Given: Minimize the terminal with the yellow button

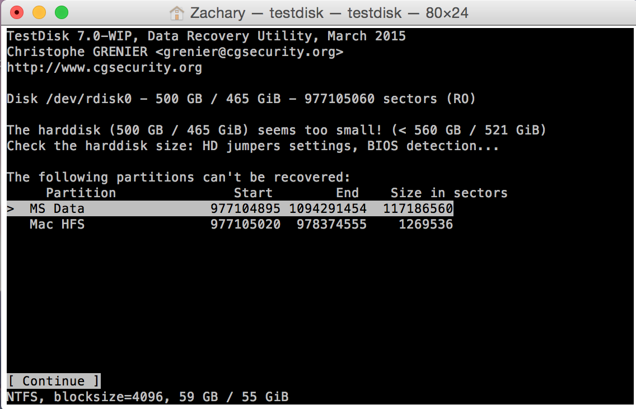Looking at the screenshot, I should pos(39,12).
